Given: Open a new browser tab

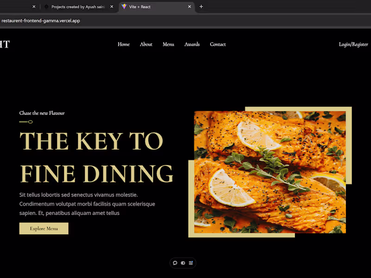Looking at the screenshot, I should point(201,6).
